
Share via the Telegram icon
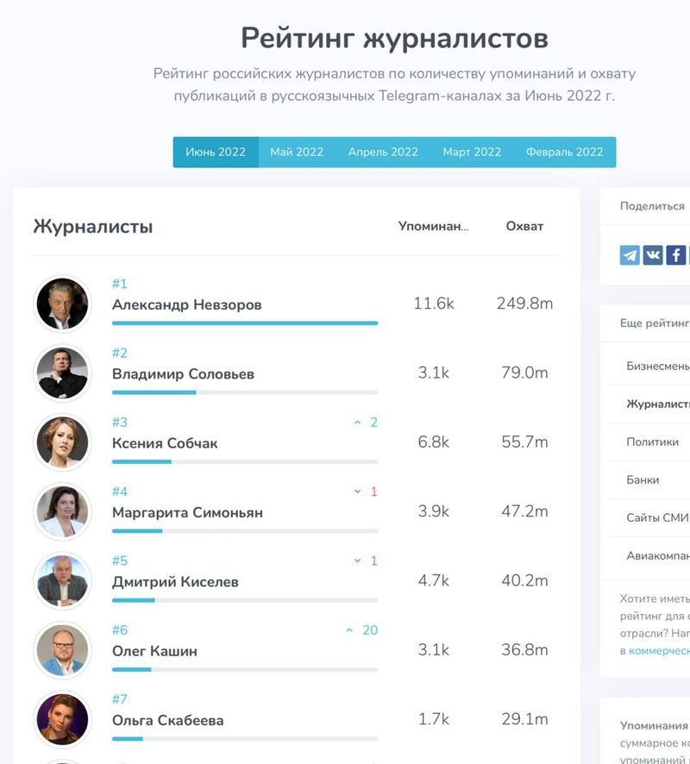pyautogui.click(x=630, y=255)
